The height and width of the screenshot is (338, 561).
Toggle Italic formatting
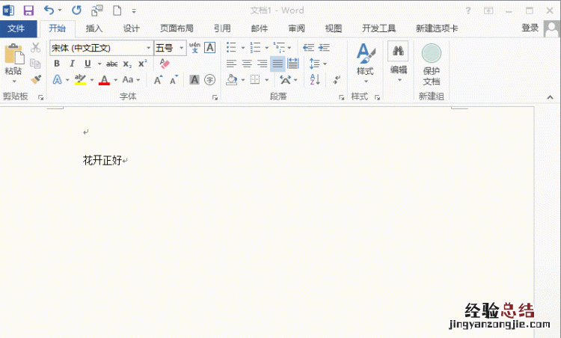coord(72,64)
